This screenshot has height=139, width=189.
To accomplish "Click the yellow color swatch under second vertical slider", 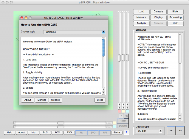I will 123,111.
